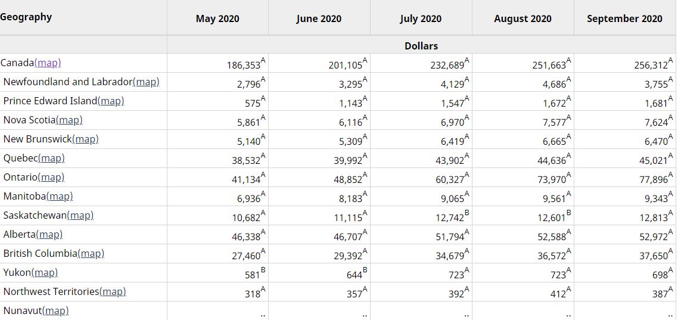This screenshot has width=678, height=320.
Task: Open the Alberta map link
Action: [x=49, y=234]
